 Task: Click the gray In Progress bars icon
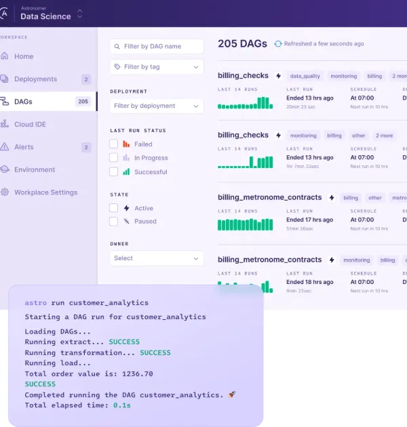coord(126,157)
